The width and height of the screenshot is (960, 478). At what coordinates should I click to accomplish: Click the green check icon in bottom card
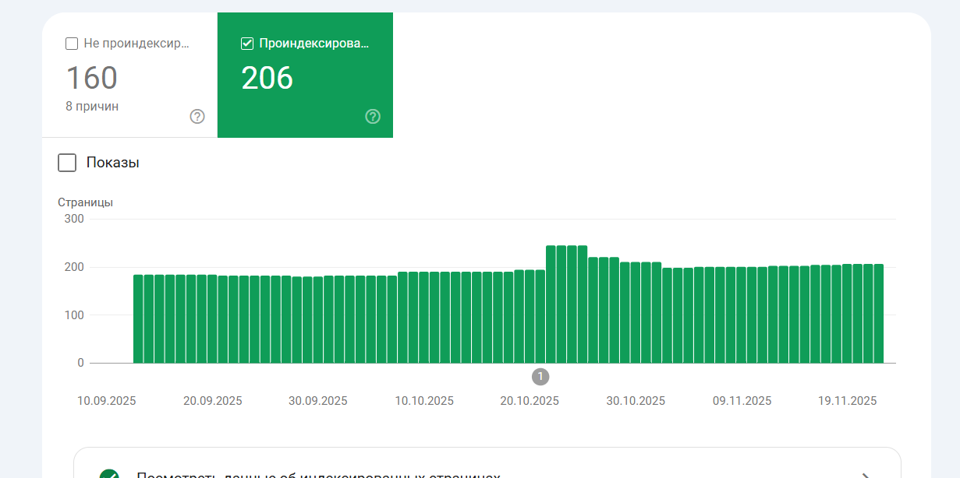point(109,473)
